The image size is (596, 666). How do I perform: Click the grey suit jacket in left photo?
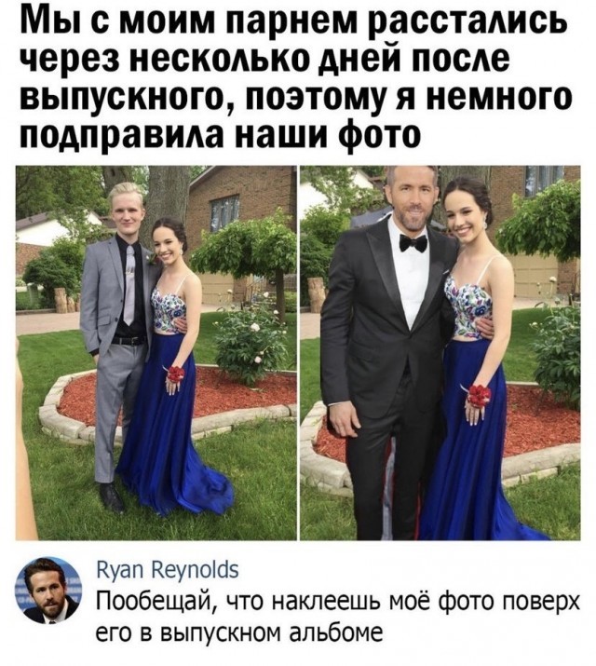(106, 297)
